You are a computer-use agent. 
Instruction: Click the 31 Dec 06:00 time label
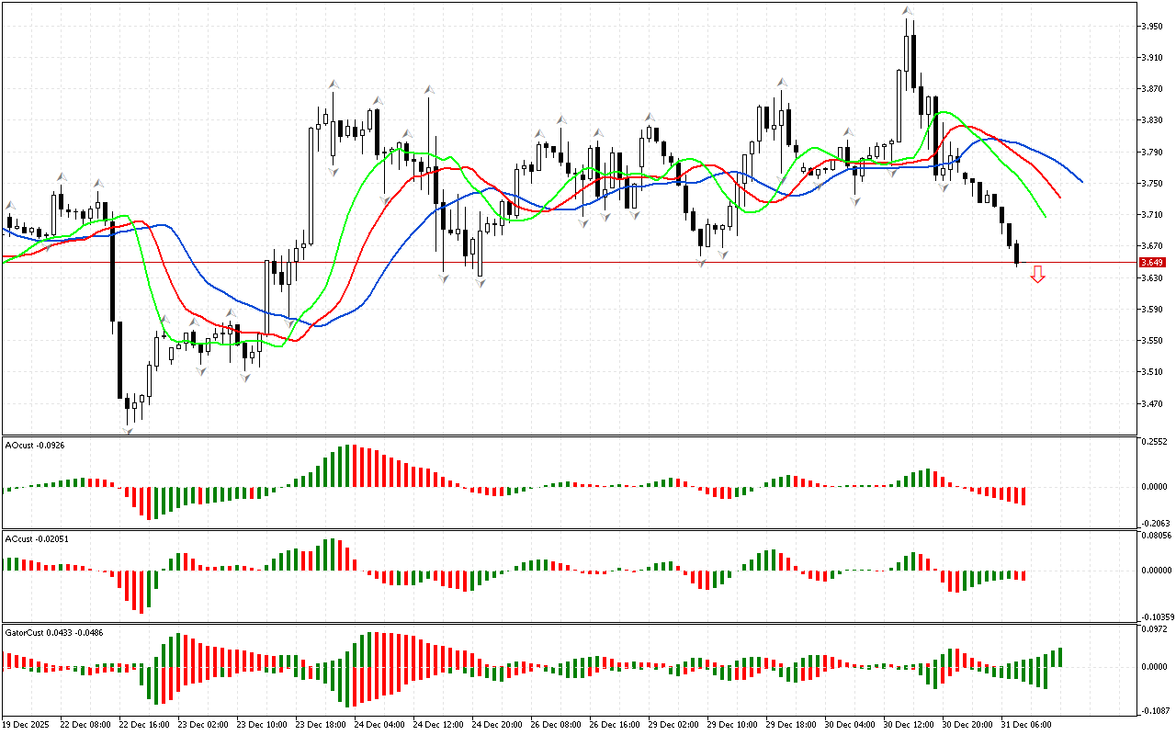tap(1027, 725)
